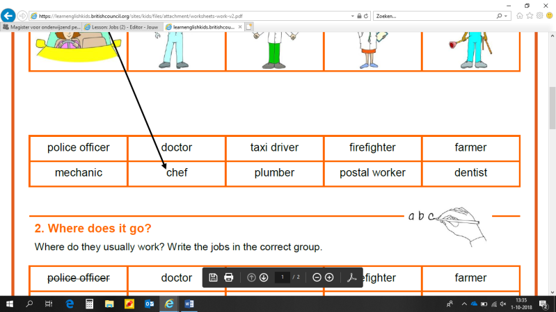Click the heading '2. Where does it go?'
556x312 pixels.
pyautogui.click(x=93, y=229)
